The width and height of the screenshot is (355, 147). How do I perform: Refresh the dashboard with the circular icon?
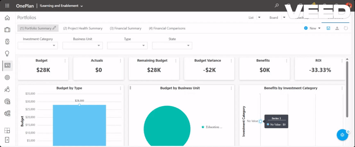[x=346, y=28]
